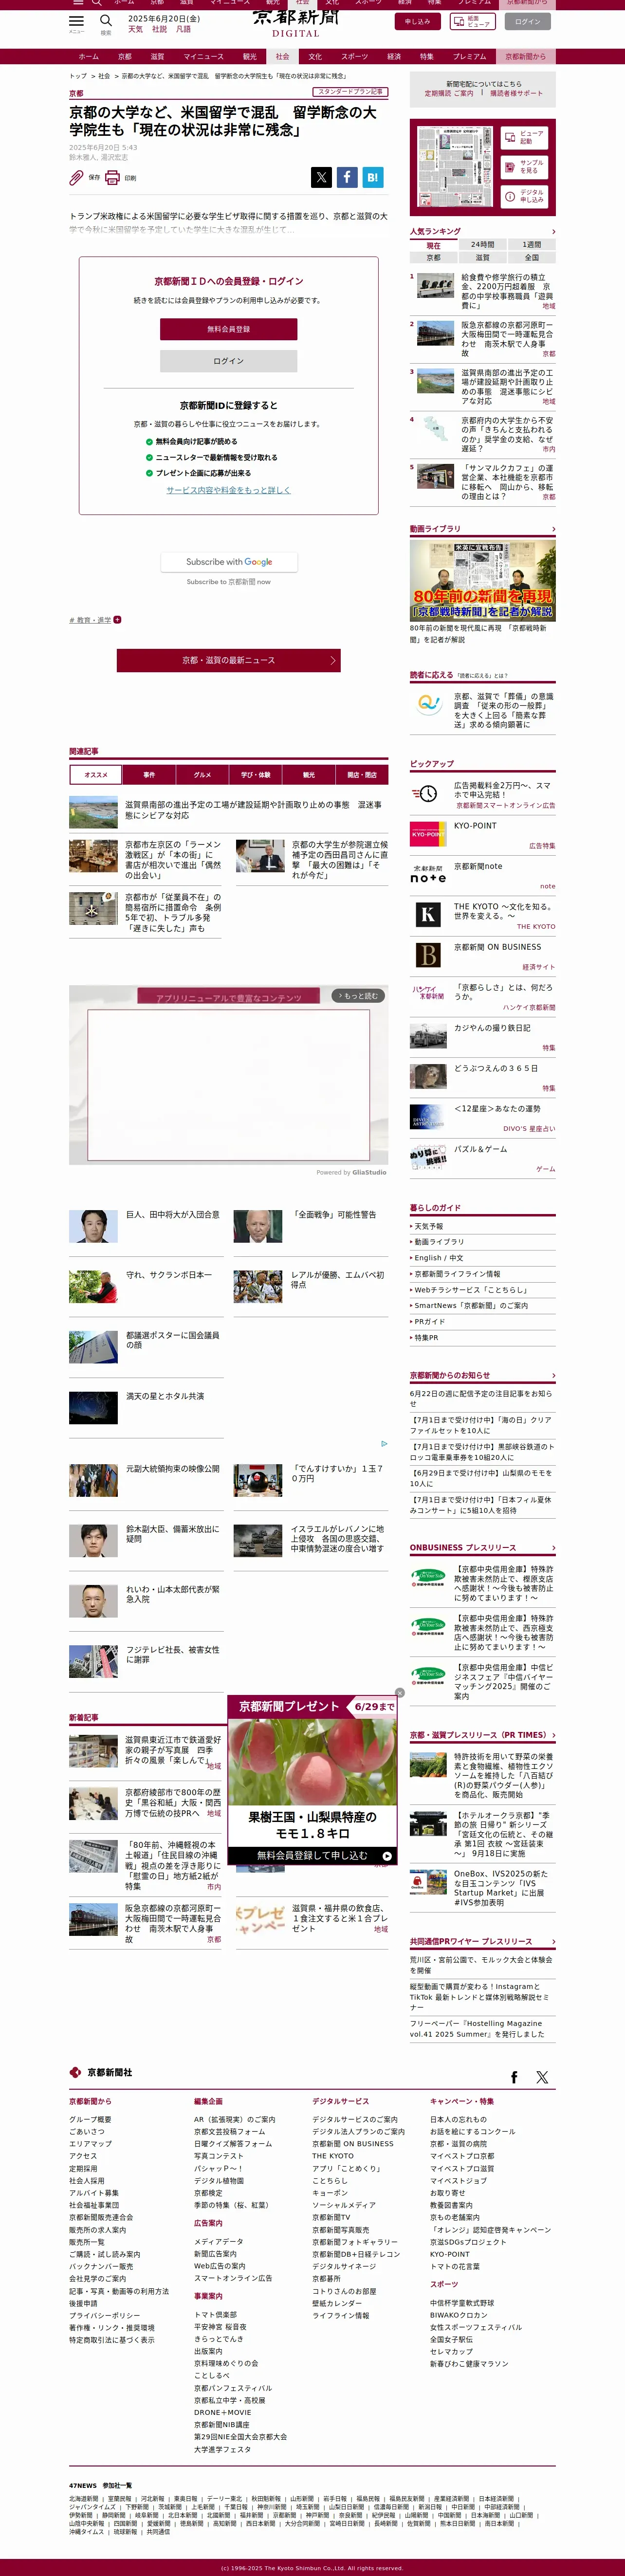Switch related articles to グルメ tab
This screenshot has width=625, height=2576.
pos(202,774)
